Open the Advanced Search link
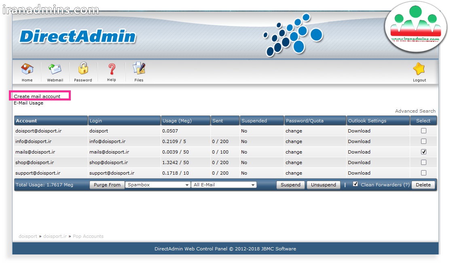 click(x=415, y=111)
